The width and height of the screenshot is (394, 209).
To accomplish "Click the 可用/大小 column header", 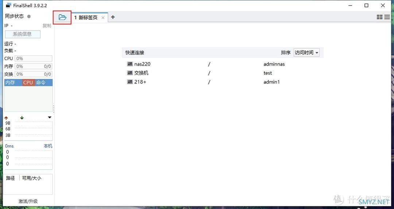I will (32, 178).
